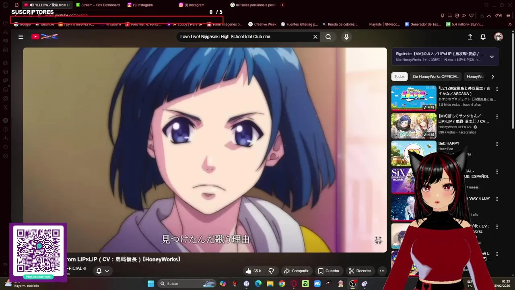This screenshot has height=290, width=515.
Task: Open the Windows Start menu
Action: click(x=151, y=284)
